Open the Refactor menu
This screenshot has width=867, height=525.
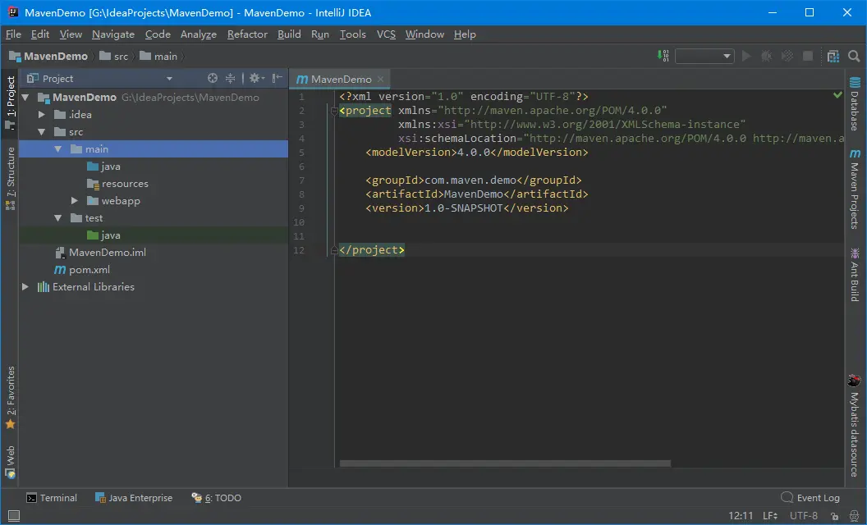[x=247, y=34]
